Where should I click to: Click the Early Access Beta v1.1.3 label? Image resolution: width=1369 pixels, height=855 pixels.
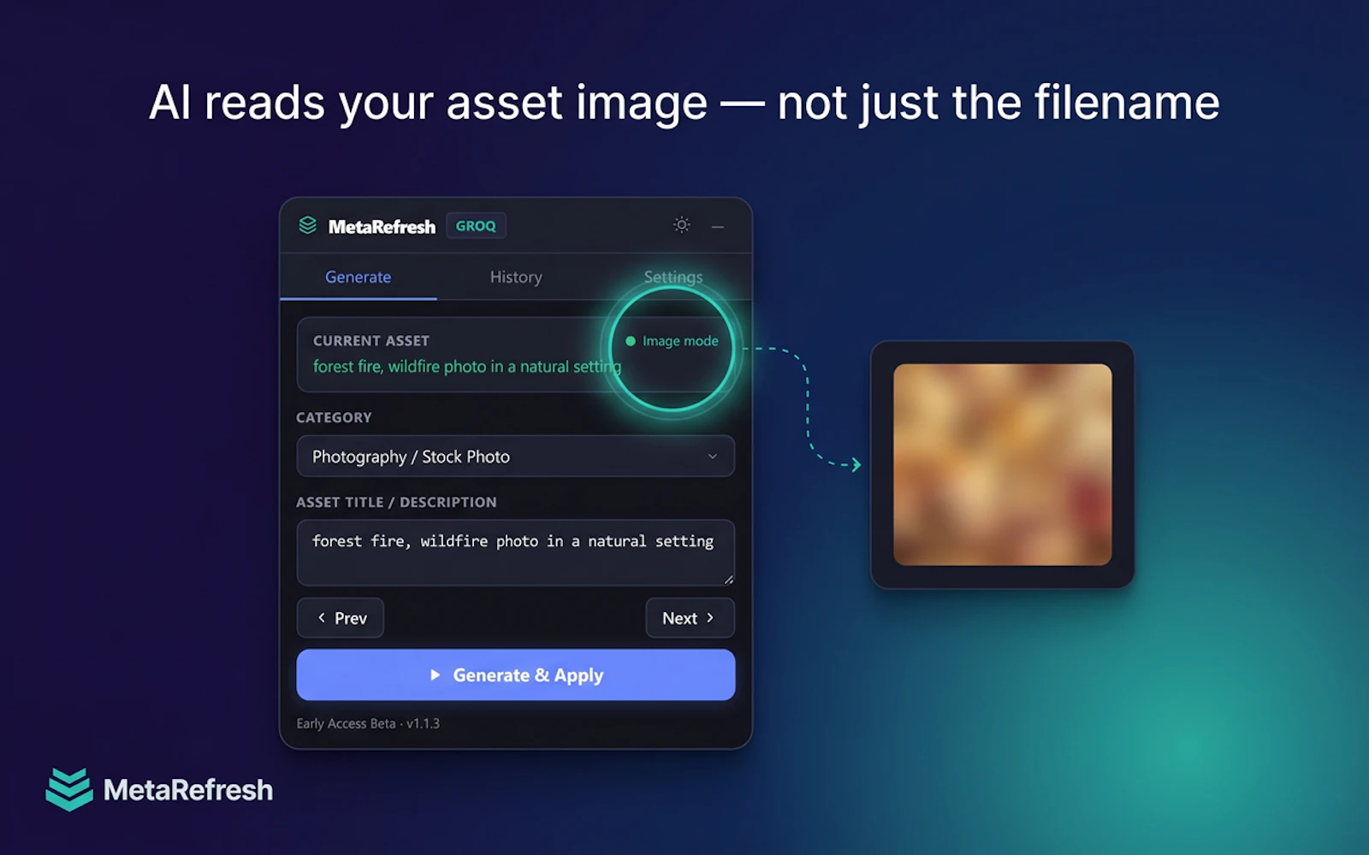(x=368, y=723)
